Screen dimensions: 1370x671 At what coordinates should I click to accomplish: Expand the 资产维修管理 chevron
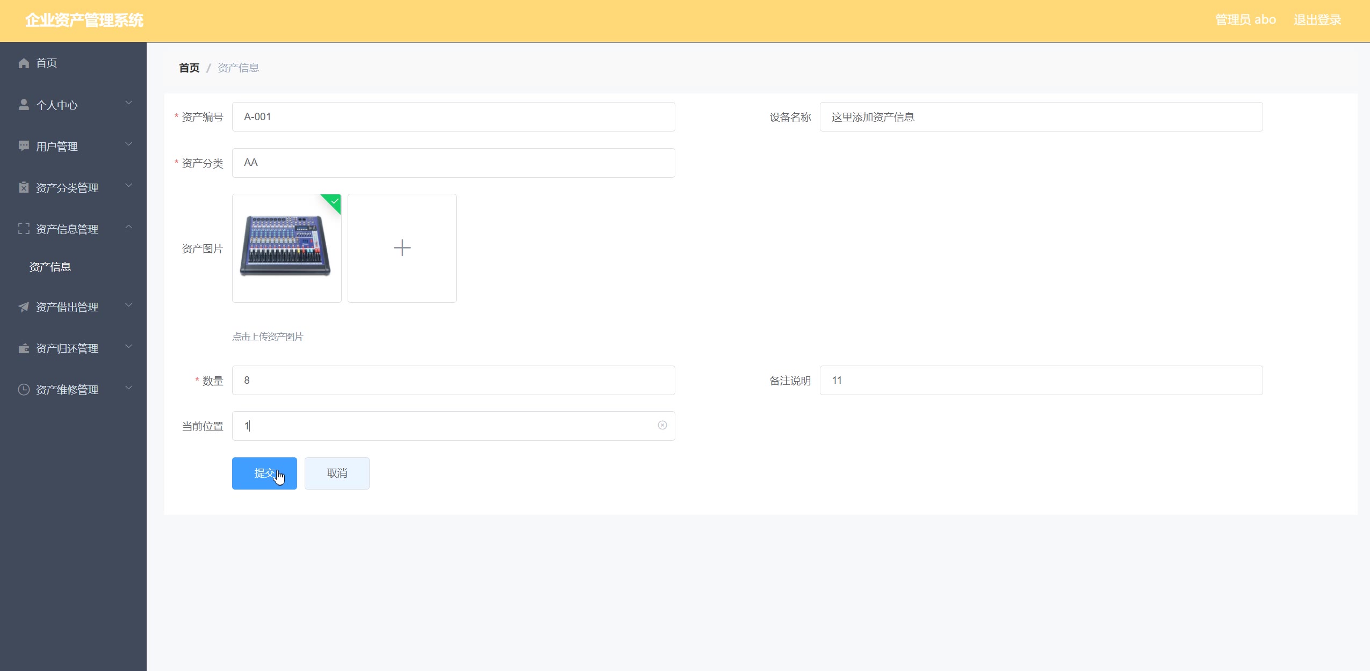click(128, 388)
